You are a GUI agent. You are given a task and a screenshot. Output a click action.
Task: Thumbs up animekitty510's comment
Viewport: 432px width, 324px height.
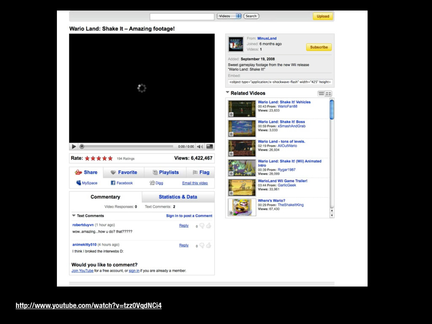208,245
